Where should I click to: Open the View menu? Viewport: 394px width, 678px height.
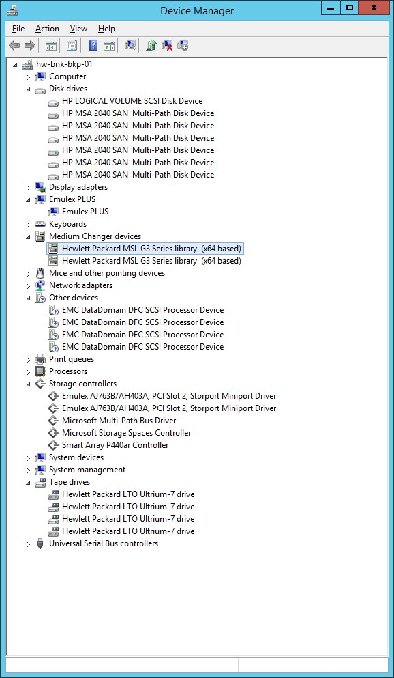(x=78, y=29)
